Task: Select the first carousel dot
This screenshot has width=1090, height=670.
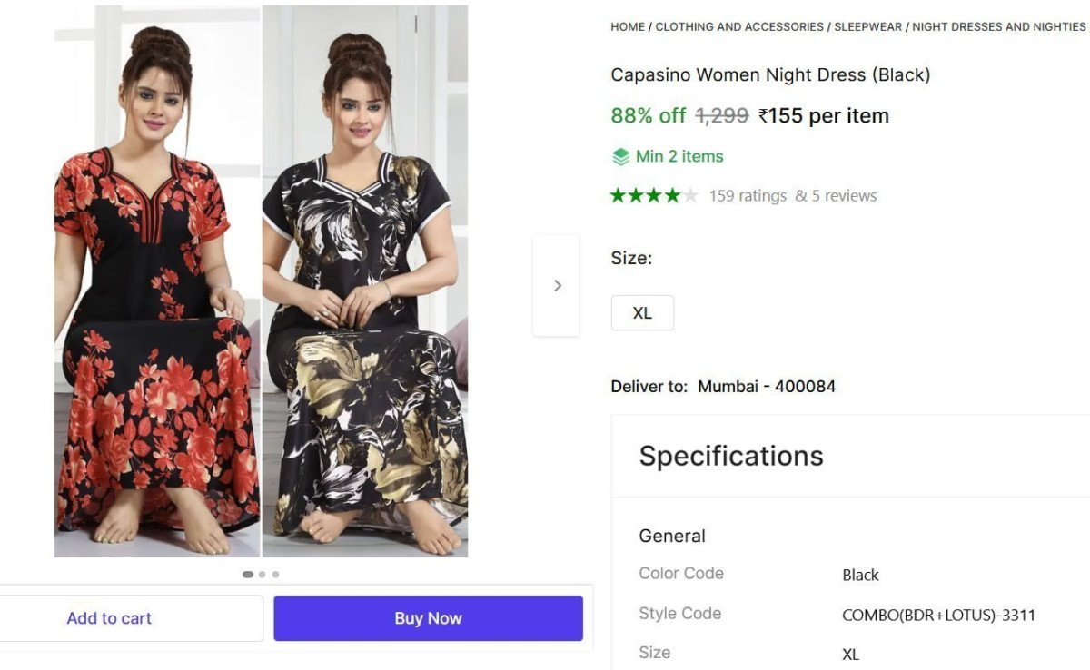Action: point(247,574)
